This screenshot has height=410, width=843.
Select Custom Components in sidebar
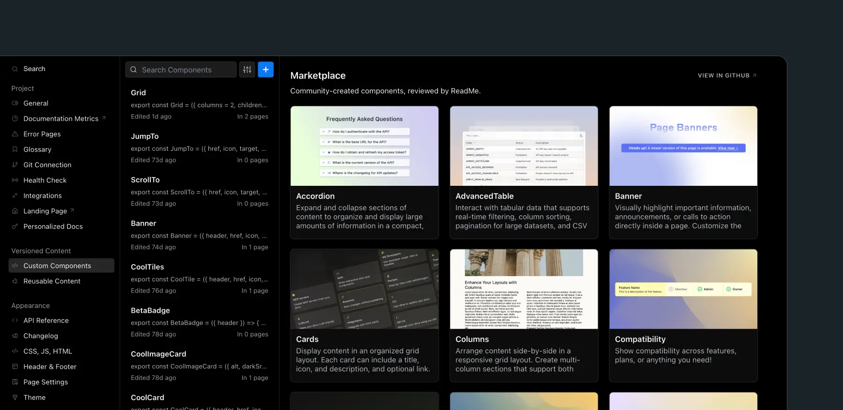[61, 265]
